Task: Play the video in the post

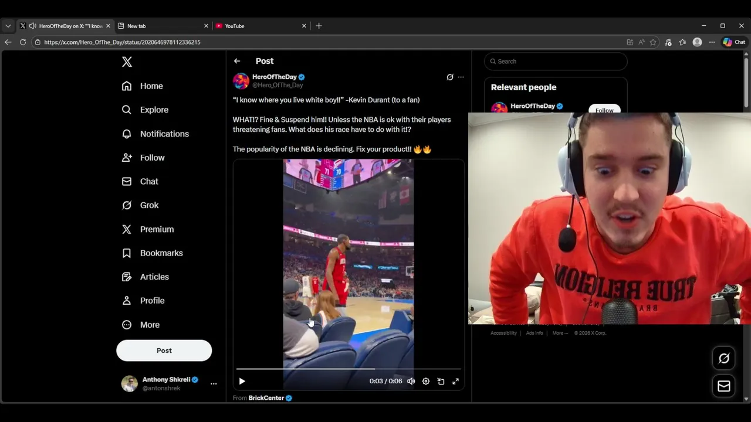Action: 242,382
